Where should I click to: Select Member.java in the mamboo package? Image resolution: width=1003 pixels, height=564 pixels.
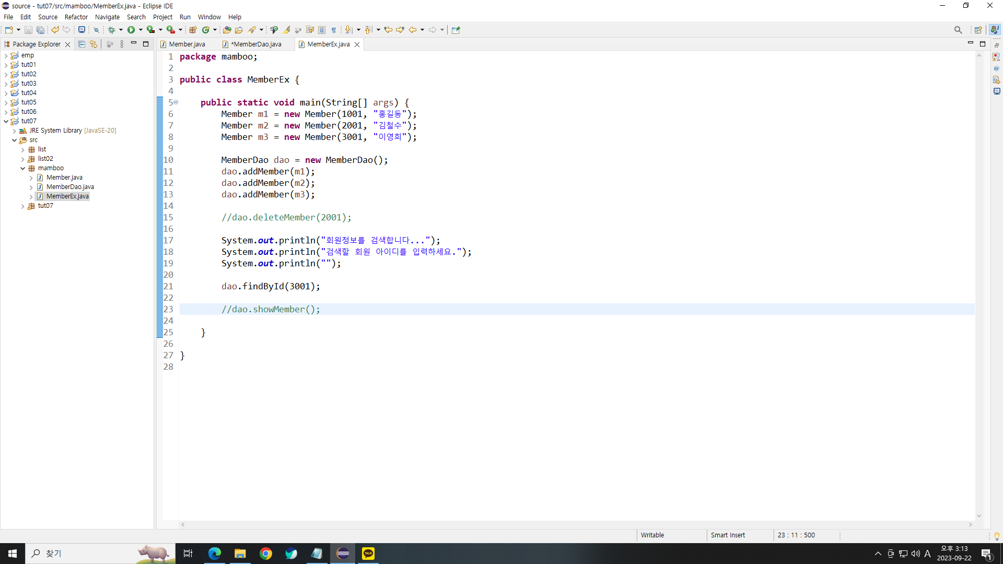64,178
